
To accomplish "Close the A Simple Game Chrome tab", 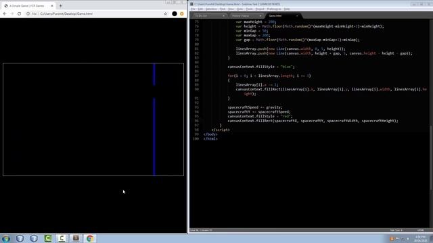I will coord(52,5).
